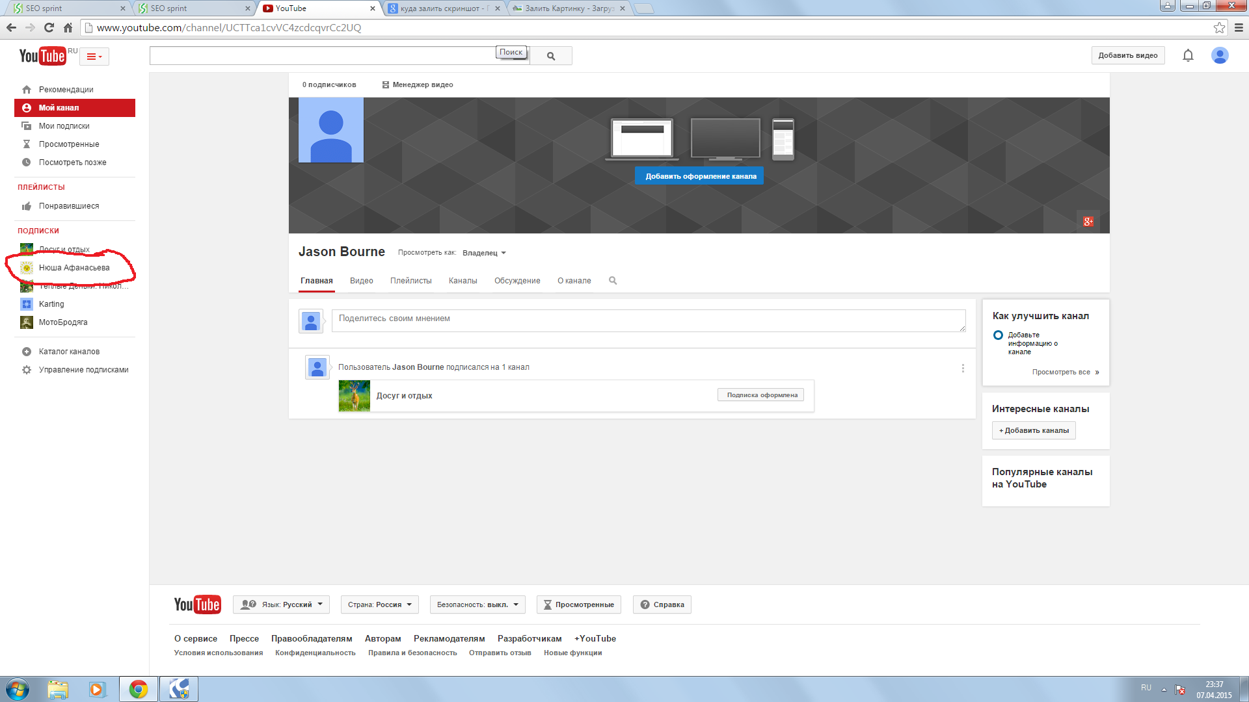Open the guide menu hamburger button
The width and height of the screenshot is (1249, 702).
(94, 57)
